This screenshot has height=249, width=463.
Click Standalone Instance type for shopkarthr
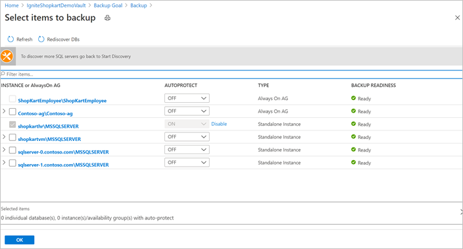pyautogui.click(x=280, y=124)
